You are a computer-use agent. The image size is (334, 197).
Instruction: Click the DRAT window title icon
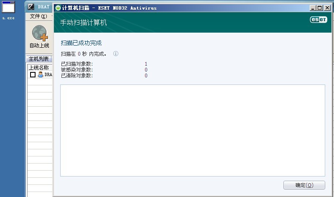click(x=31, y=7)
